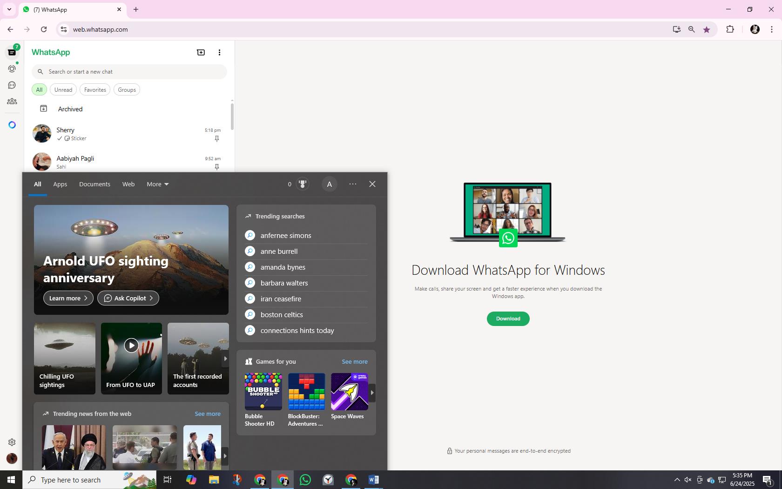Image resolution: width=782 pixels, height=489 pixels.
Task: Switch to Apps tab in search panel
Action: [x=60, y=184]
